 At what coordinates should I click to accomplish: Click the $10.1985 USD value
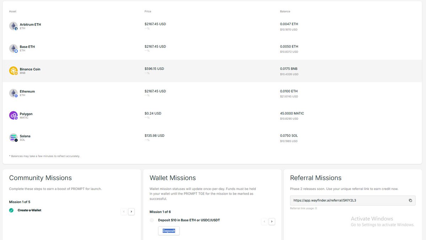tap(289, 141)
